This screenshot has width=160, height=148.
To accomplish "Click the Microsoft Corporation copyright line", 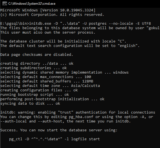I will coord(52,15).
